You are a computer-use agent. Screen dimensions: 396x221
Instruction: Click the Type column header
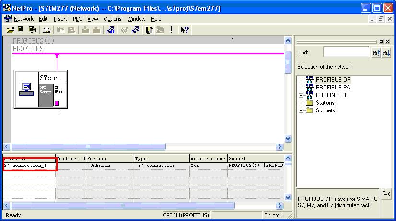click(x=162, y=158)
